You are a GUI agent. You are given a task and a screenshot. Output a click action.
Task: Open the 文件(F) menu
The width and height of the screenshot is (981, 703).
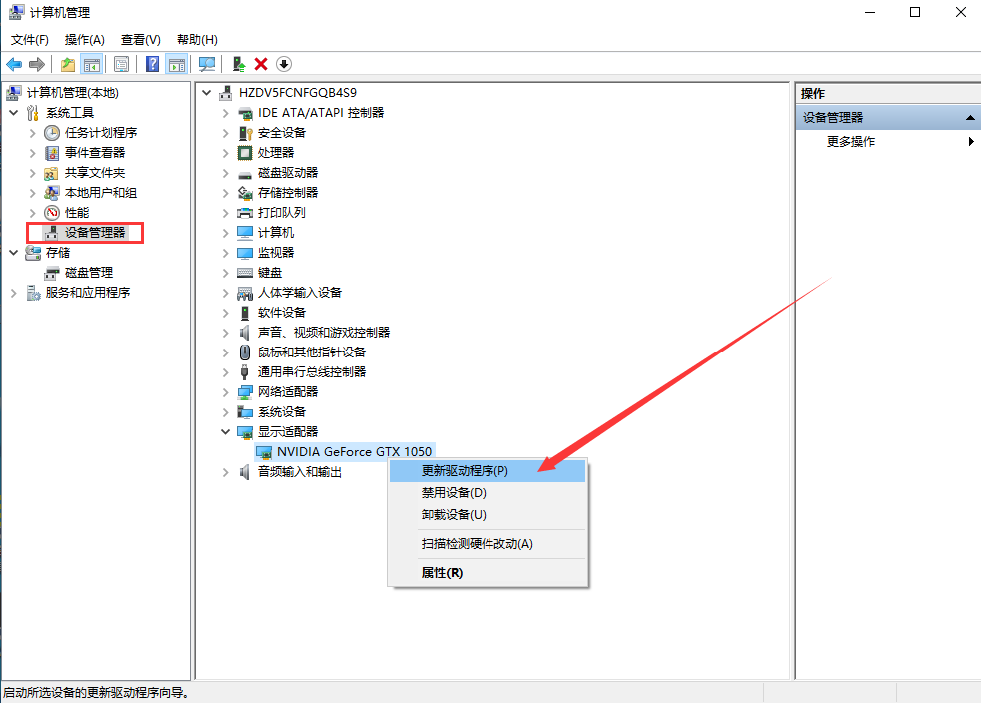coord(30,39)
